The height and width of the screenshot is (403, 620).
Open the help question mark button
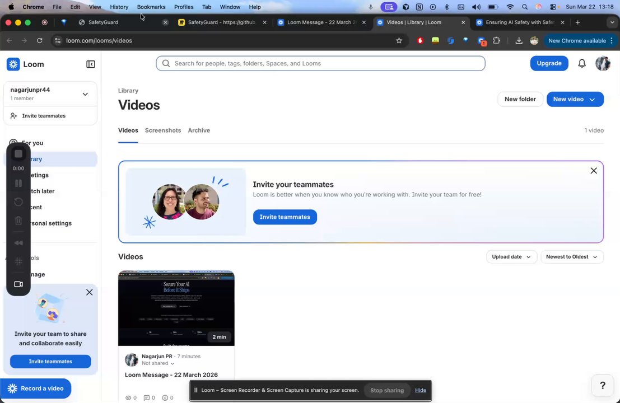(602, 385)
